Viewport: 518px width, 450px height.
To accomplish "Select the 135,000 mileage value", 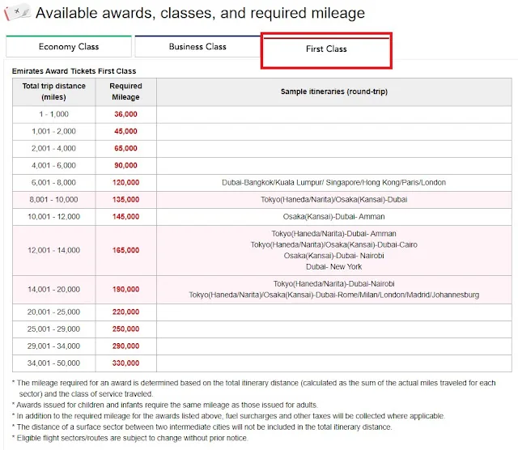I will click(x=126, y=200).
